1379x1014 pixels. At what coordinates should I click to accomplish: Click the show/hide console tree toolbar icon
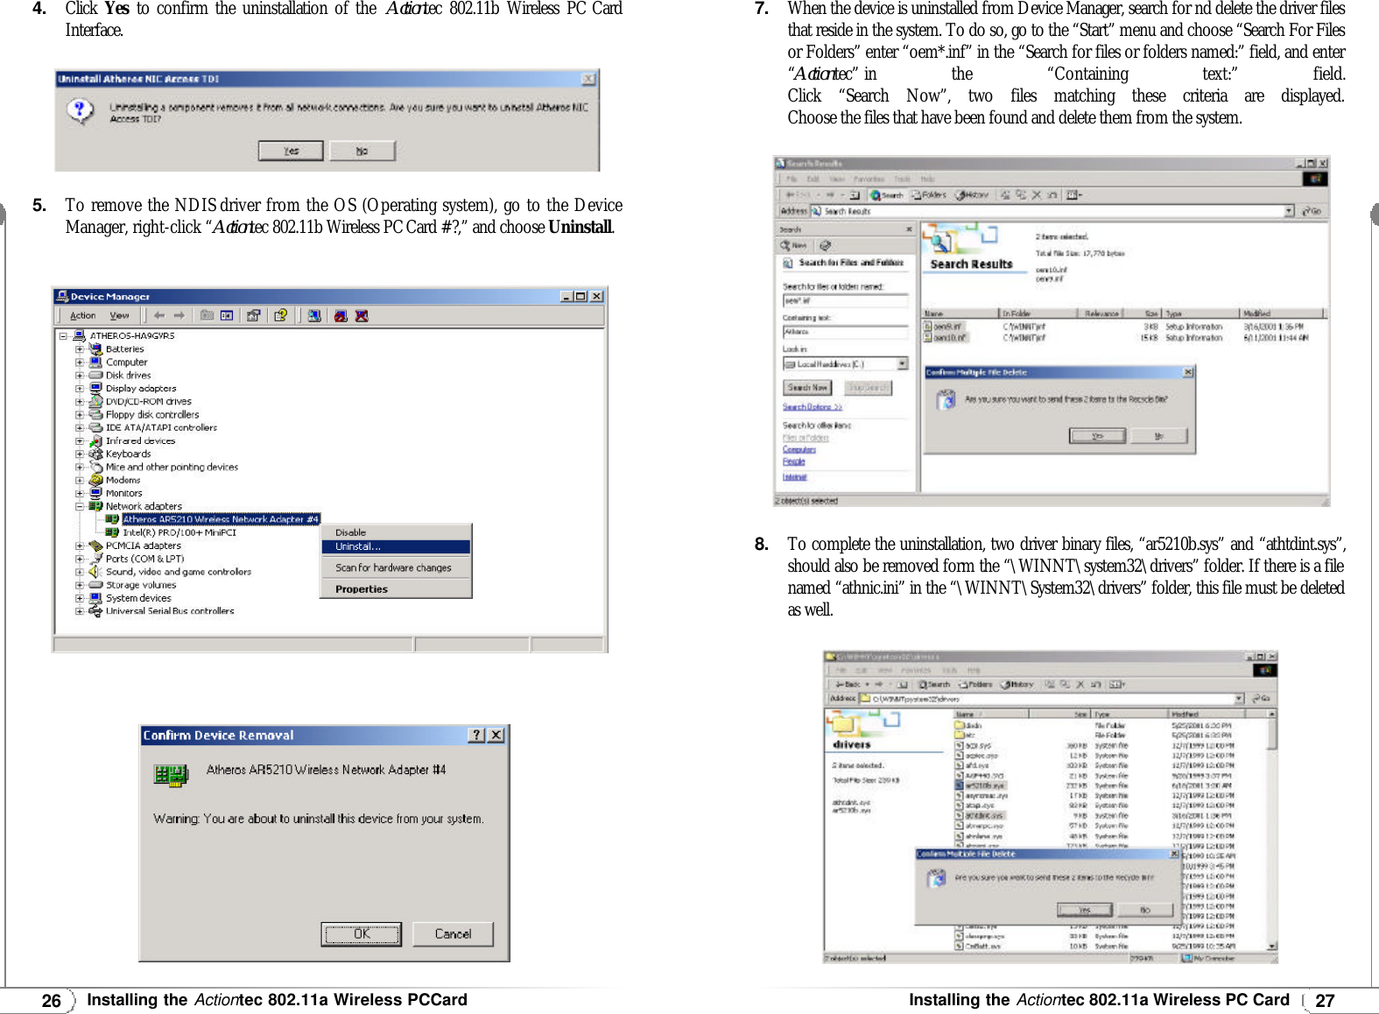coord(226,315)
